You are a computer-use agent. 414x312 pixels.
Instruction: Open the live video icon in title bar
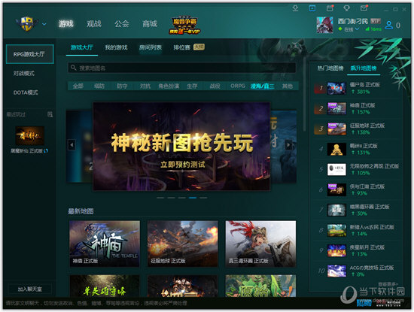pyautogui.click(x=312, y=8)
